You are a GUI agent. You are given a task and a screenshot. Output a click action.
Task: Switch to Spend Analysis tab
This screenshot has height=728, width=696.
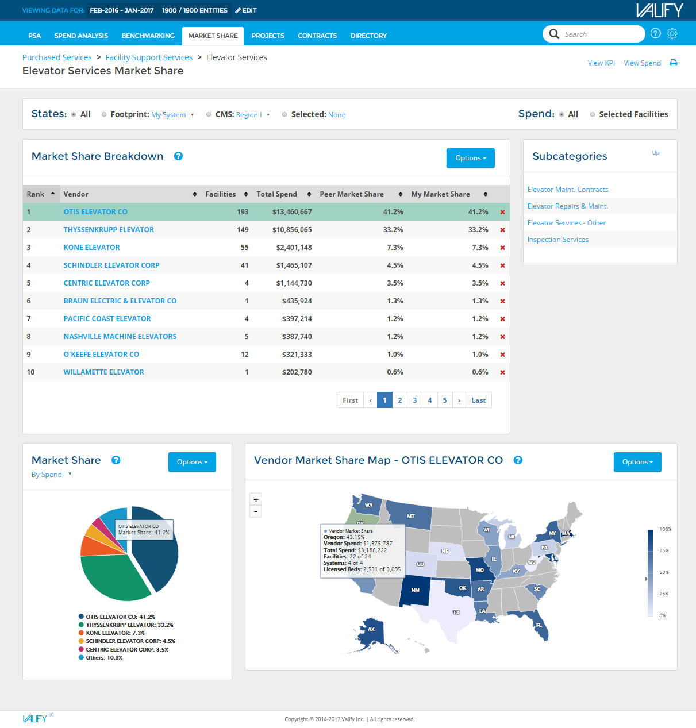point(81,36)
